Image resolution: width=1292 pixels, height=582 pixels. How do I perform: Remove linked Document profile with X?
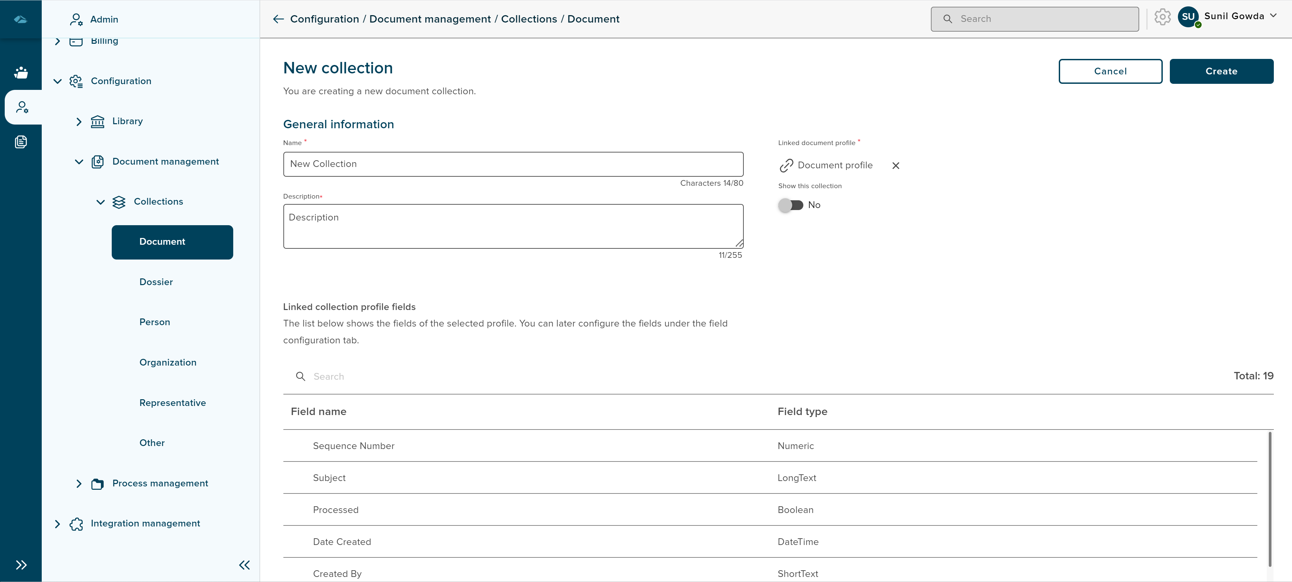coord(896,166)
